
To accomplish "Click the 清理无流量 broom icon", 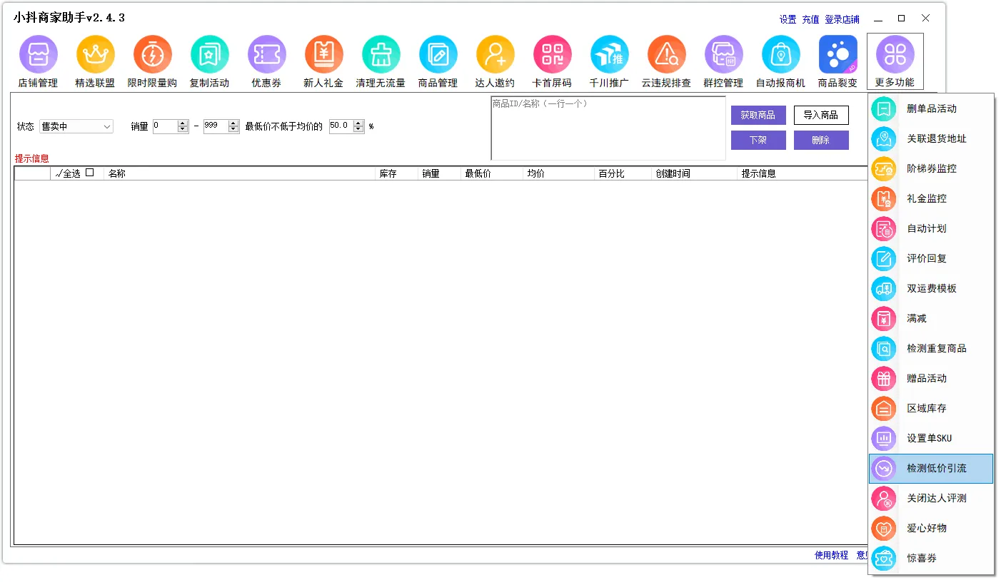I will [x=381, y=55].
